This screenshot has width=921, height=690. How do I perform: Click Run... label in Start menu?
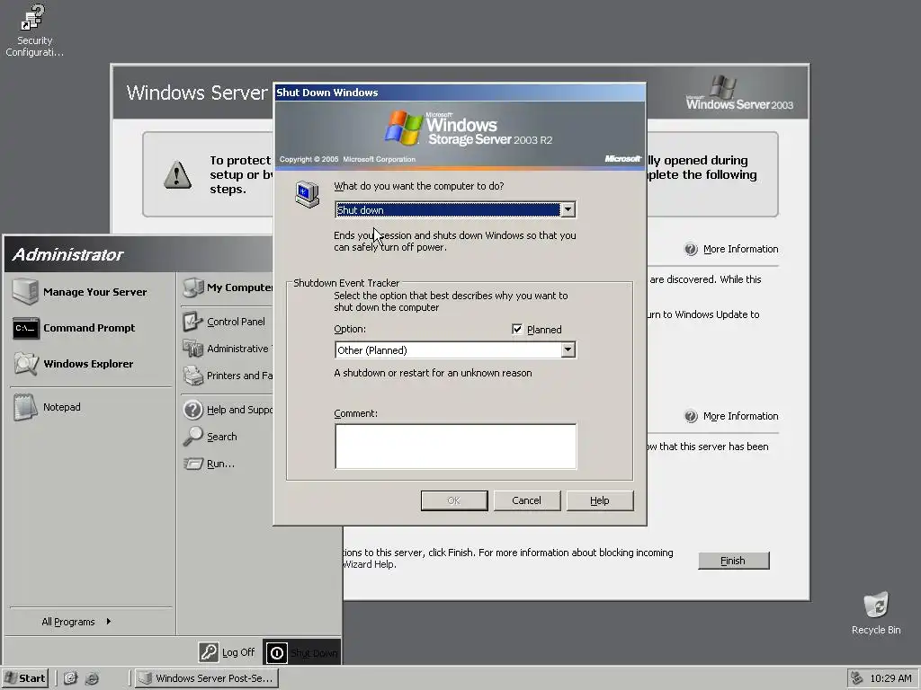[x=220, y=464]
